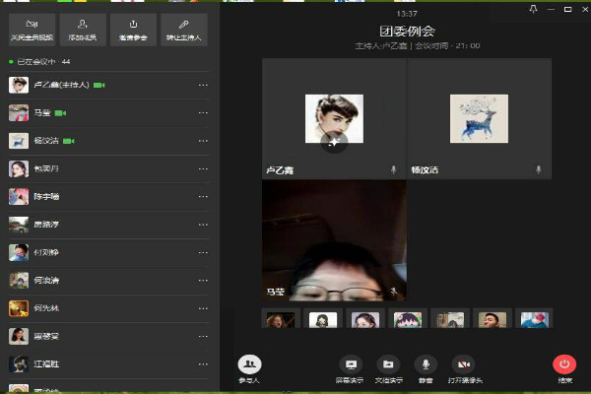Toggle 打开摄像头 camera on
The image size is (591, 394).
click(x=463, y=365)
